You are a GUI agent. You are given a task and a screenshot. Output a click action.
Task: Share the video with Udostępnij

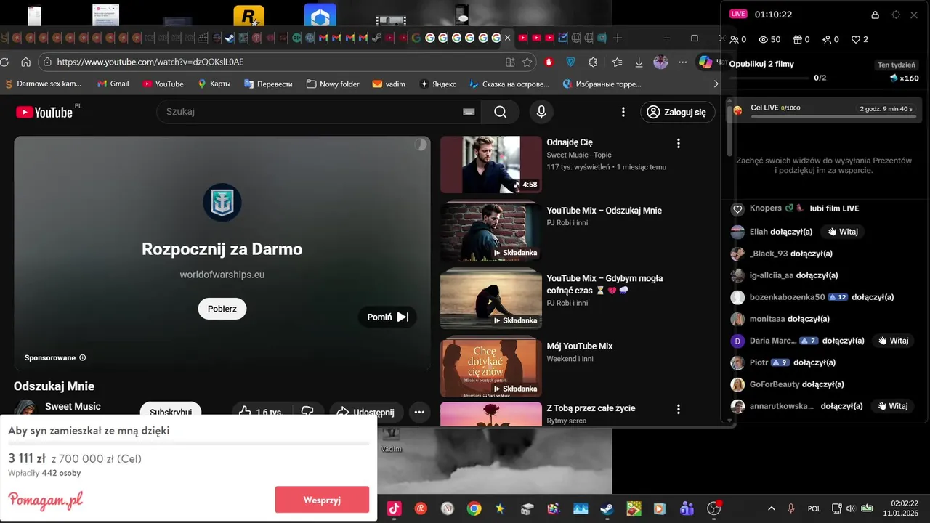(x=365, y=412)
